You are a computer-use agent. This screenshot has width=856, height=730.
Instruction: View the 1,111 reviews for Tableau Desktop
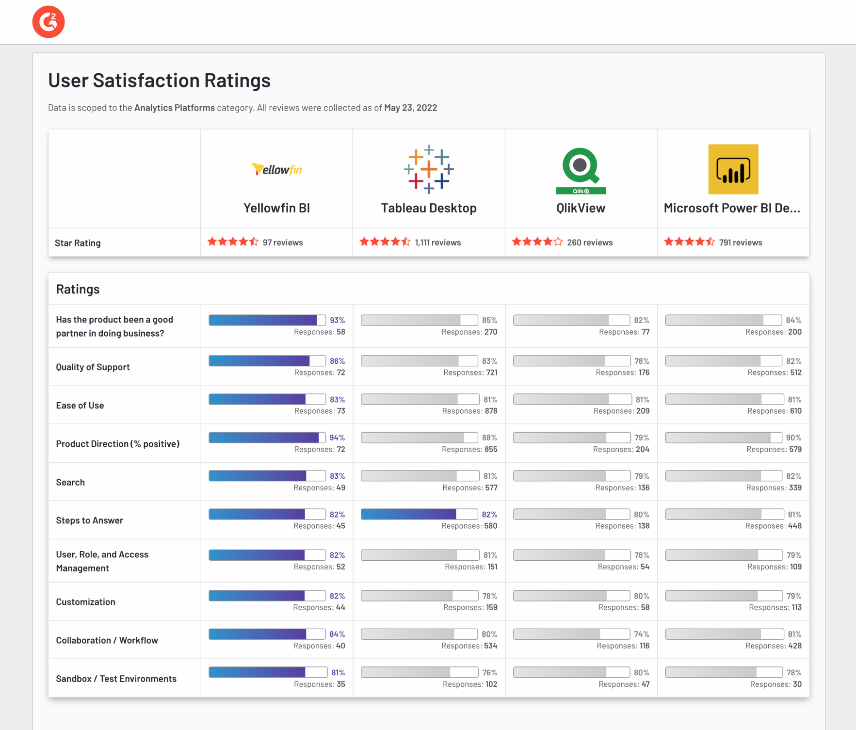pos(438,243)
